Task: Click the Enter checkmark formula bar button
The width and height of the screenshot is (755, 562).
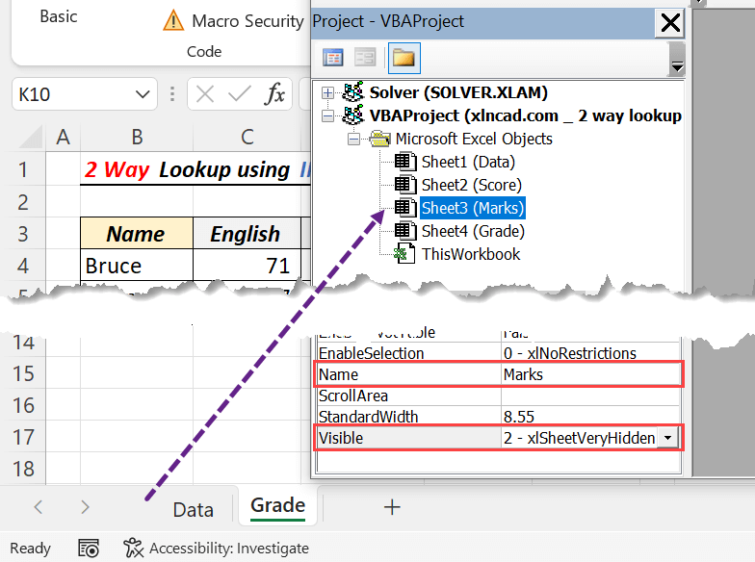Action: tap(239, 94)
